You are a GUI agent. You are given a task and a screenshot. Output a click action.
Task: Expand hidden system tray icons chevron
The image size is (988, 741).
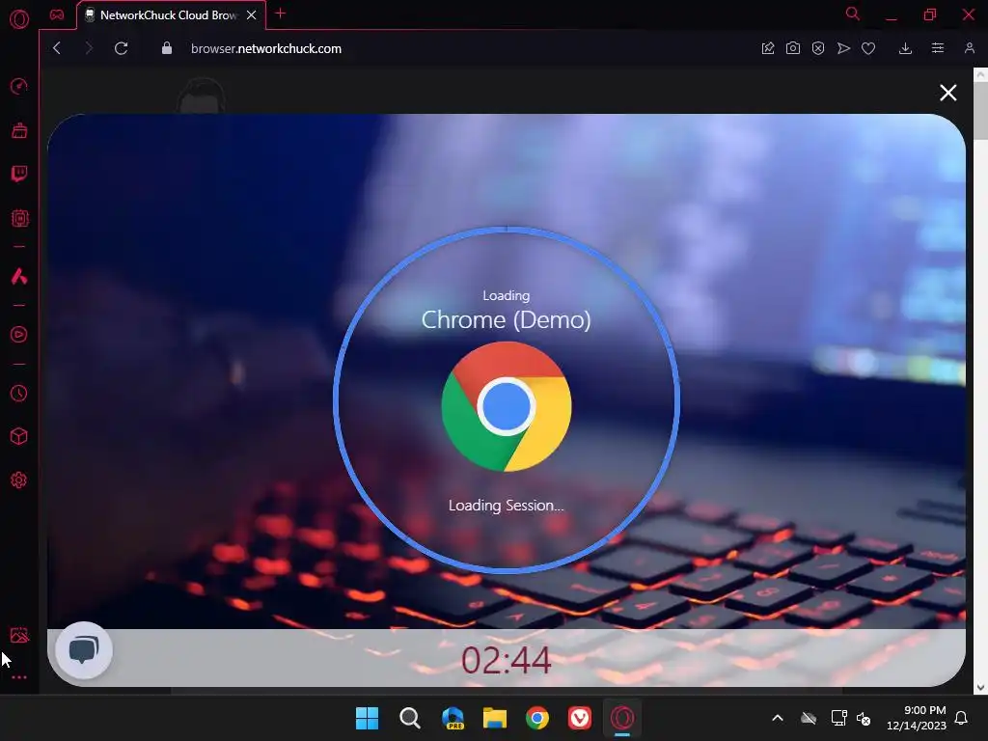tap(778, 718)
